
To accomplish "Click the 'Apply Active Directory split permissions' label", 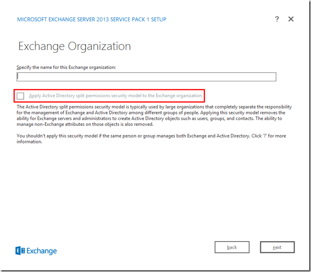I will 115,96.
